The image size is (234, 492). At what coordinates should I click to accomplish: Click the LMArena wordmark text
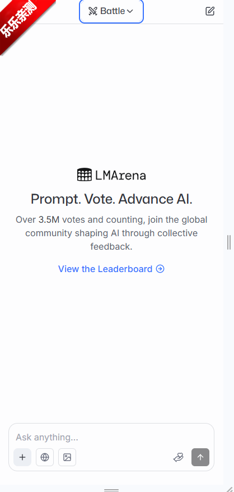(120, 176)
